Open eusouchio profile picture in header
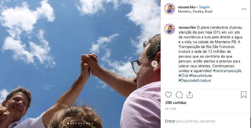This screenshot has height=128, width=251. point(169,9)
